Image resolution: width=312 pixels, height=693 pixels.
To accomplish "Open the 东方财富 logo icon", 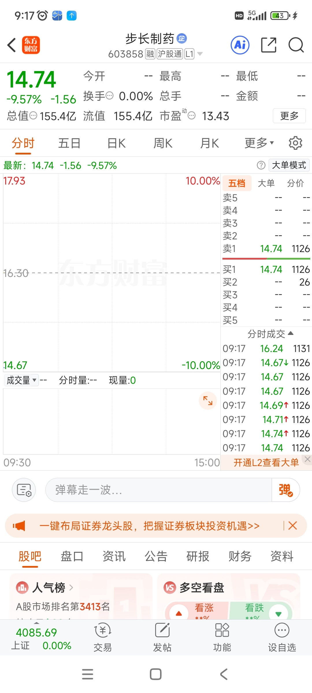I will (x=31, y=45).
